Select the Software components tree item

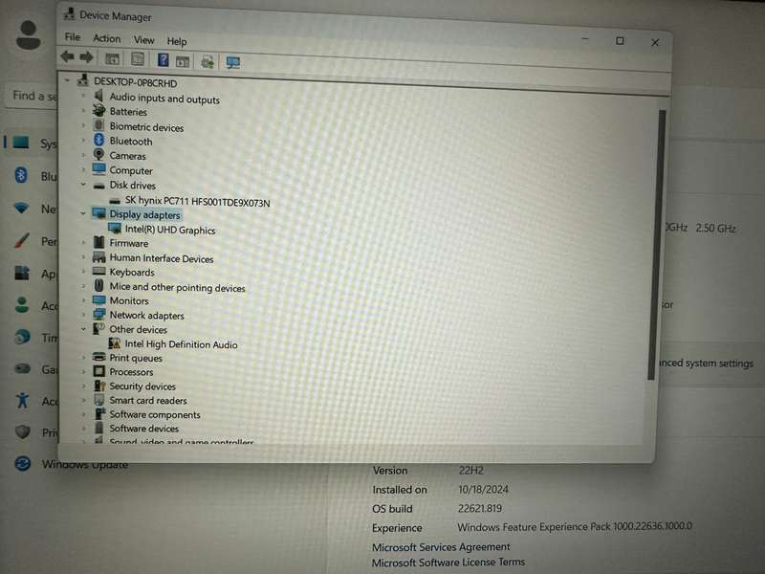[x=155, y=414]
